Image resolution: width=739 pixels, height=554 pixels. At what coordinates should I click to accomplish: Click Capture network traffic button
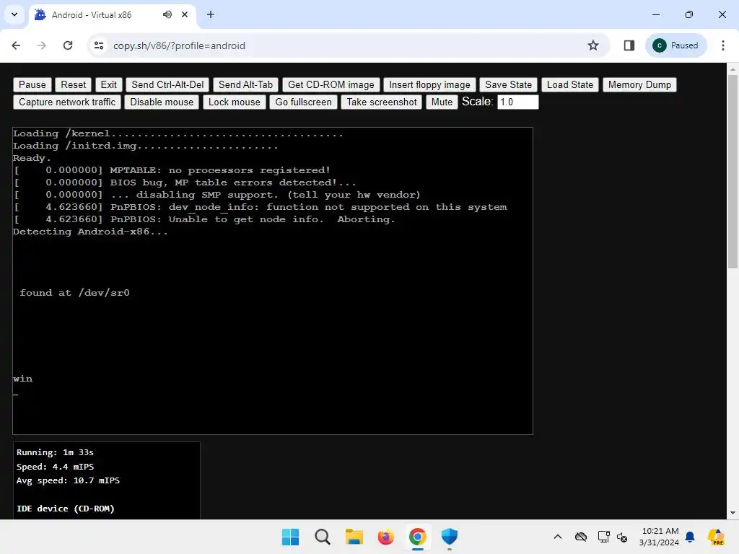[x=67, y=102]
